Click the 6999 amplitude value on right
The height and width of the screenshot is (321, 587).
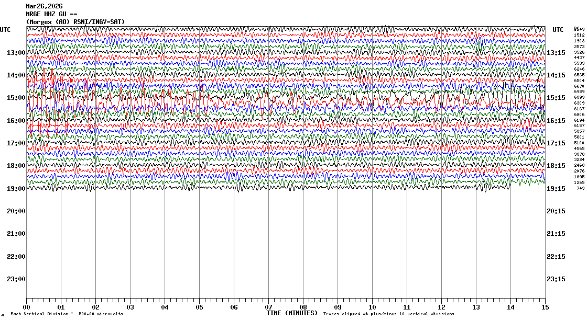(x=579, y=98)
